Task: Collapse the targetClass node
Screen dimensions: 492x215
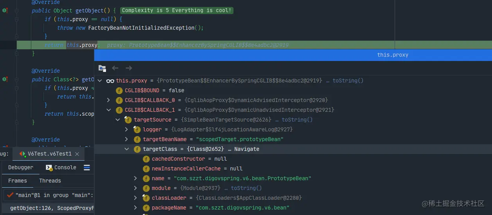Action: click(126, 149)
